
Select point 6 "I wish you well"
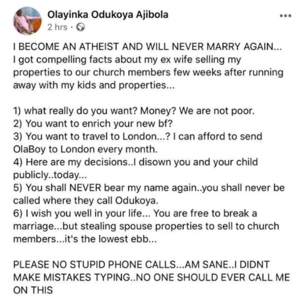click(x=135, y=213)
